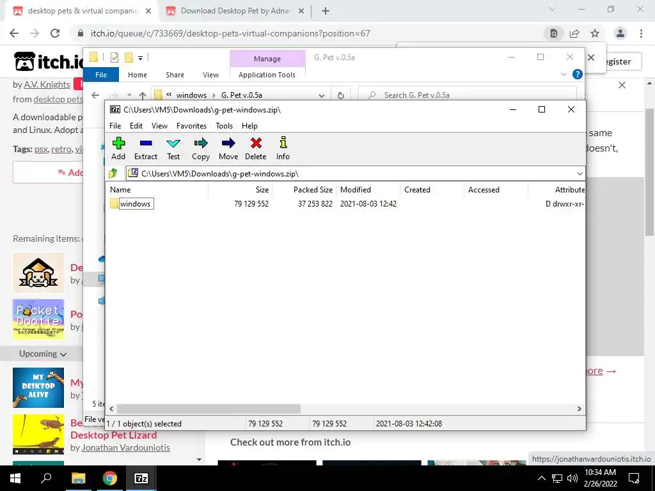Viewport: 655px width, 491px height.
Task: Open the Windows Start menu
Action: click(15, 478)
